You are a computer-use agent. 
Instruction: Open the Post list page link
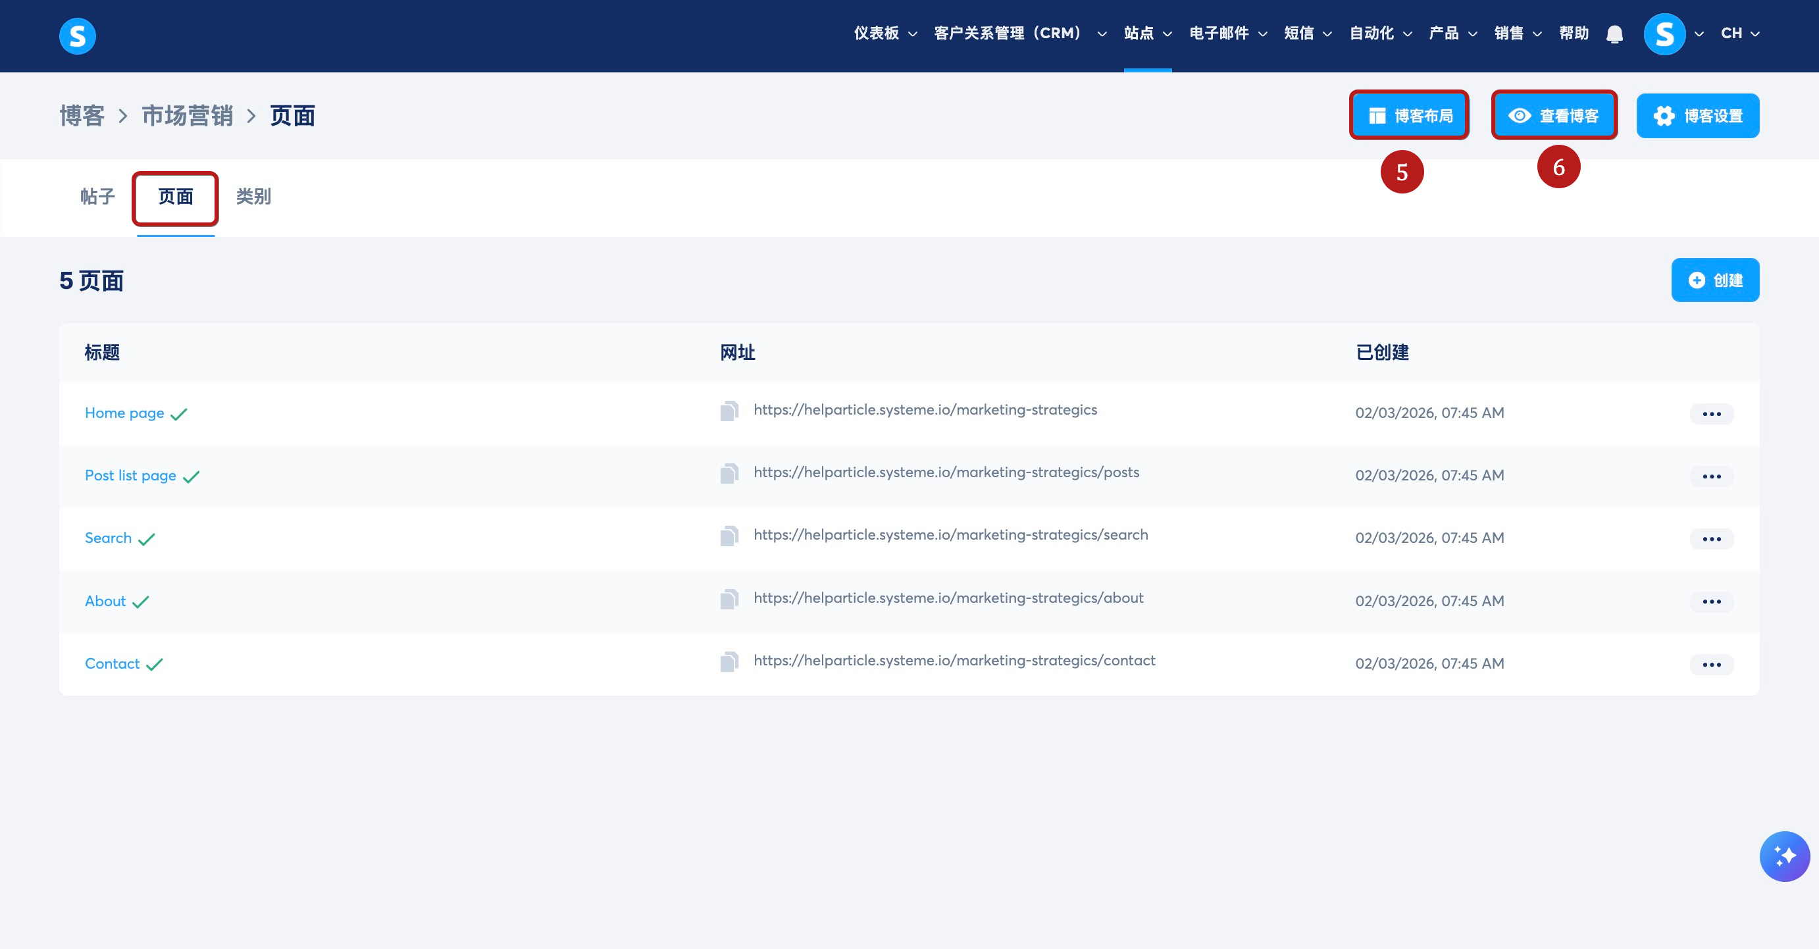[131, 475]
